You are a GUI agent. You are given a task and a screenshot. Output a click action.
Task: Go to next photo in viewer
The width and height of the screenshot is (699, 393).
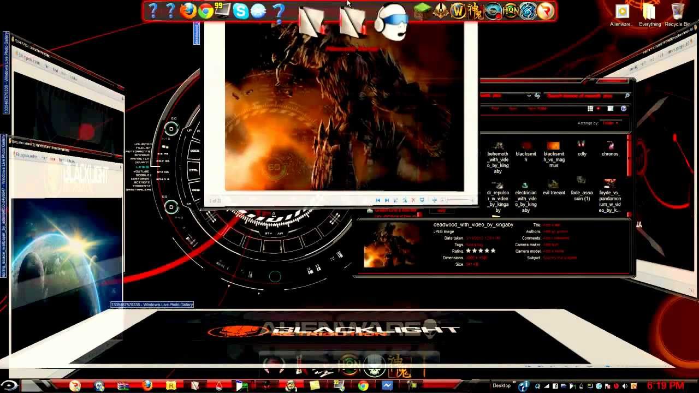(x=387, y=200)
